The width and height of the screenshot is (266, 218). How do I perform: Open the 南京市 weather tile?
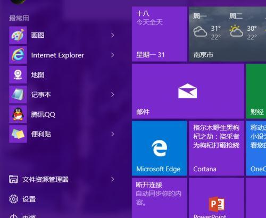[x=228, y=34]
